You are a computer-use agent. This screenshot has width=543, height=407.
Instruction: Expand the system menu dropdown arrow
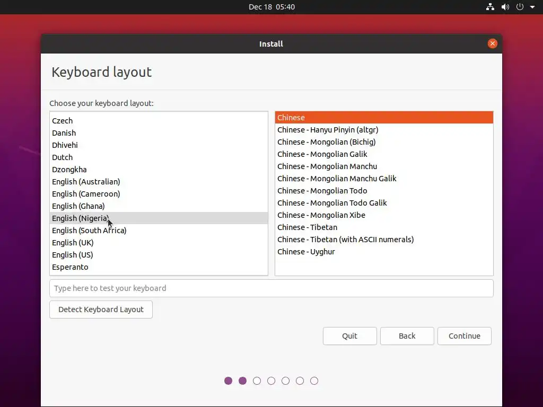click(x=532, y=7)
